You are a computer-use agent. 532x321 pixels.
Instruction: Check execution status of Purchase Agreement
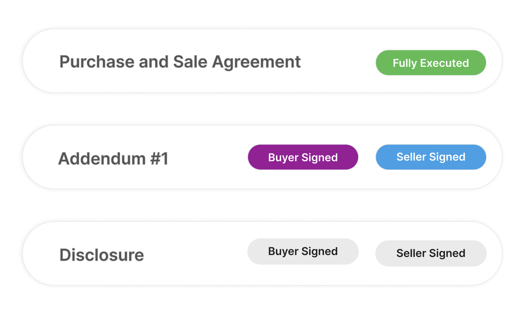point(431,63)
